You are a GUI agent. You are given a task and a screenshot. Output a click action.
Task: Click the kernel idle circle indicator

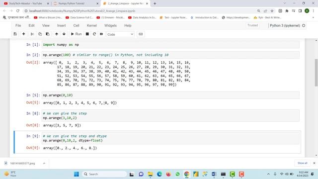304,25
